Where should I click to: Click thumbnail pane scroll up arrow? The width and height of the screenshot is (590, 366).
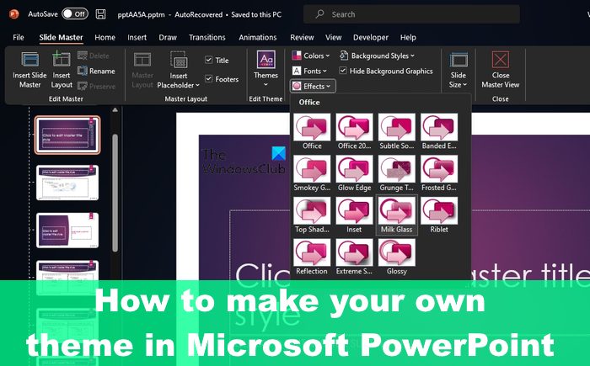pos(115,110)
